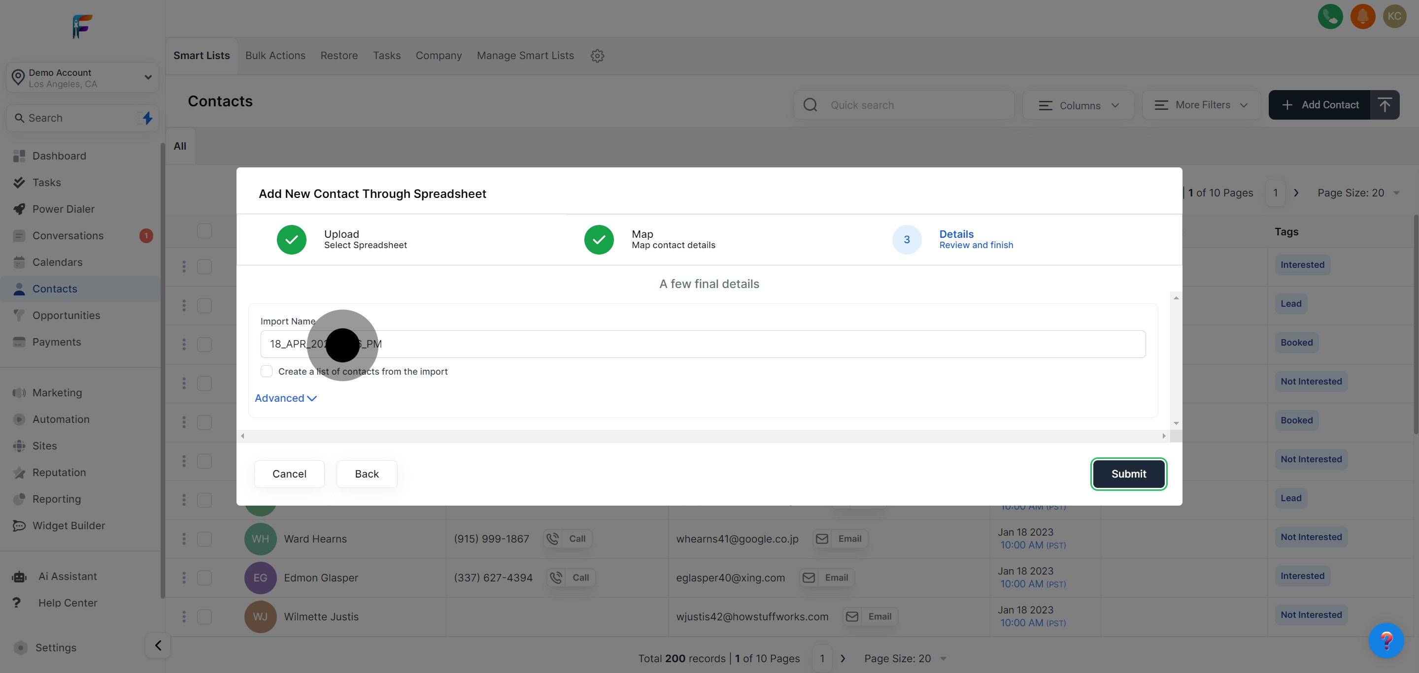Viewport: 1419px width, 673px height.
Task: Switch to the Bulk Actions tab
Action: point(275,56)
